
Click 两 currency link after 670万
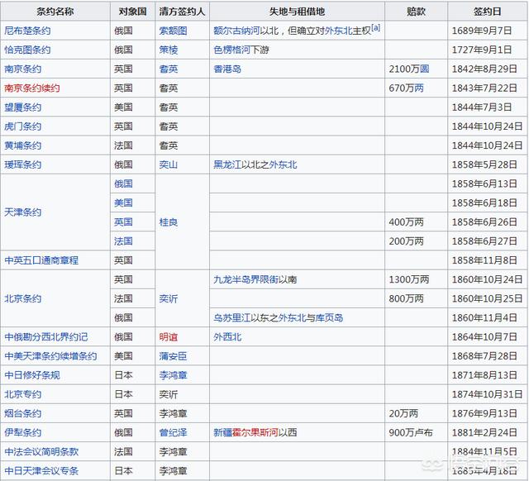(x=419, y=88)
